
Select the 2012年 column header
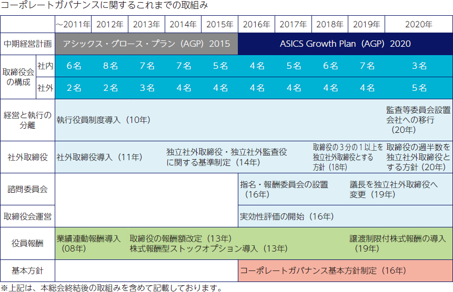pyautogui.click(x=110, y=24)
